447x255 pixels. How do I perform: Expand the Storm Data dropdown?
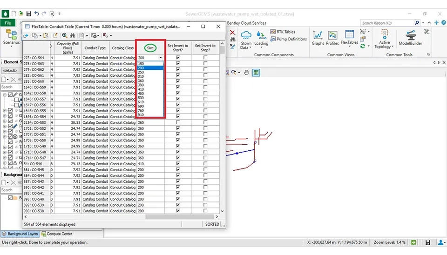click(x=246, y=46)
